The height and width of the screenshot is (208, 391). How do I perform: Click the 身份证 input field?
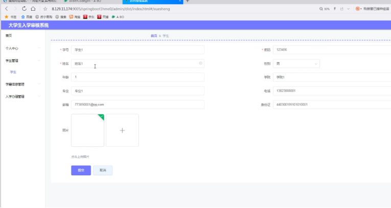tap(332, 105)
